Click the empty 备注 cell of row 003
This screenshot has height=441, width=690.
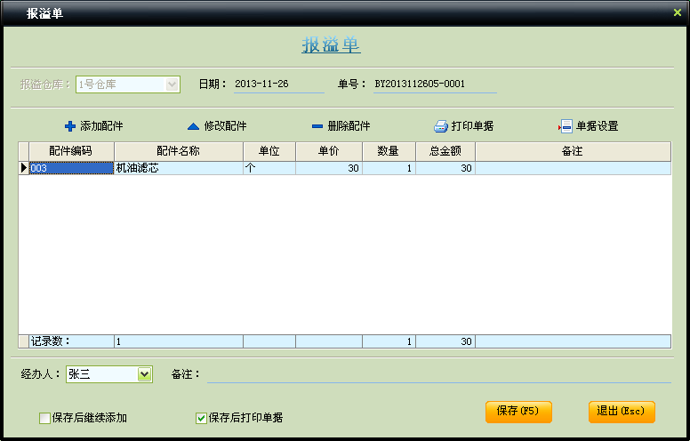573,168
